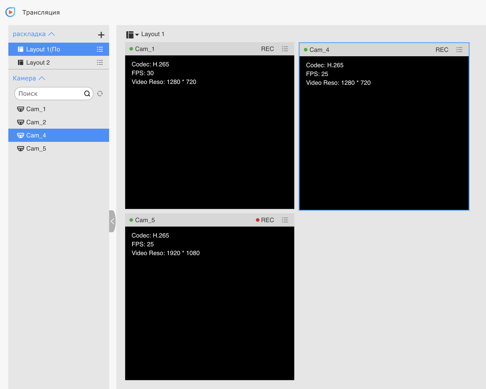Click the Трансляция app logo icon
The width and height of the screenshot is (486, 389).
(x=11, y=12)
